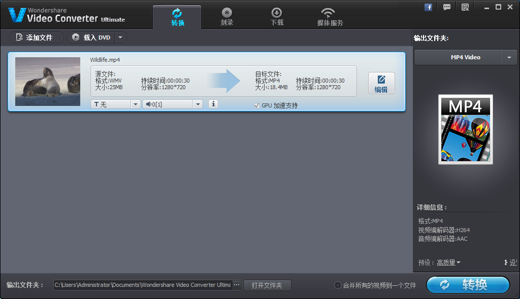Enable 合并所有的视频到一个文件 checkbox

tap(338, 285)
